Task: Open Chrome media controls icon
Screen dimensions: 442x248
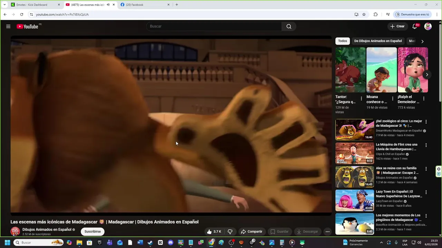Action: tap(388, 14)
